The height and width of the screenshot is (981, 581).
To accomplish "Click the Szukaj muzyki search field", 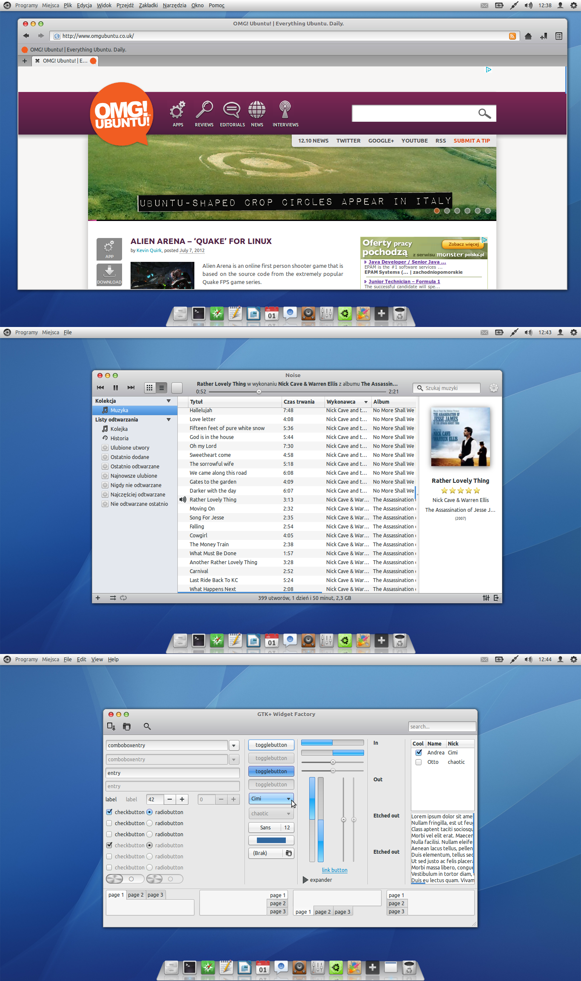I will click(x=447, y=388).
